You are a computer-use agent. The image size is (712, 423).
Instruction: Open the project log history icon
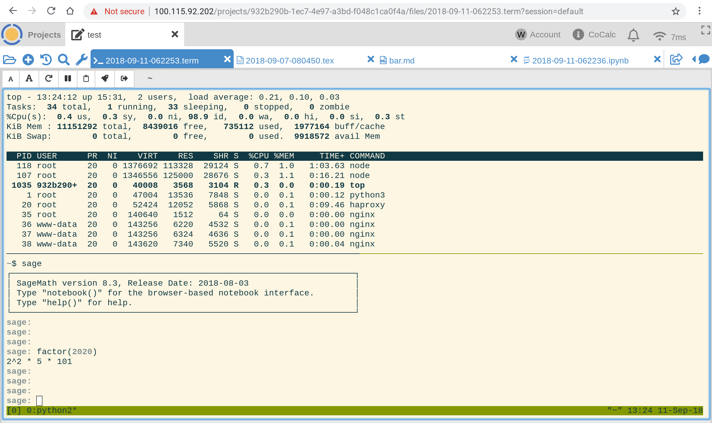tap(46, 60)
